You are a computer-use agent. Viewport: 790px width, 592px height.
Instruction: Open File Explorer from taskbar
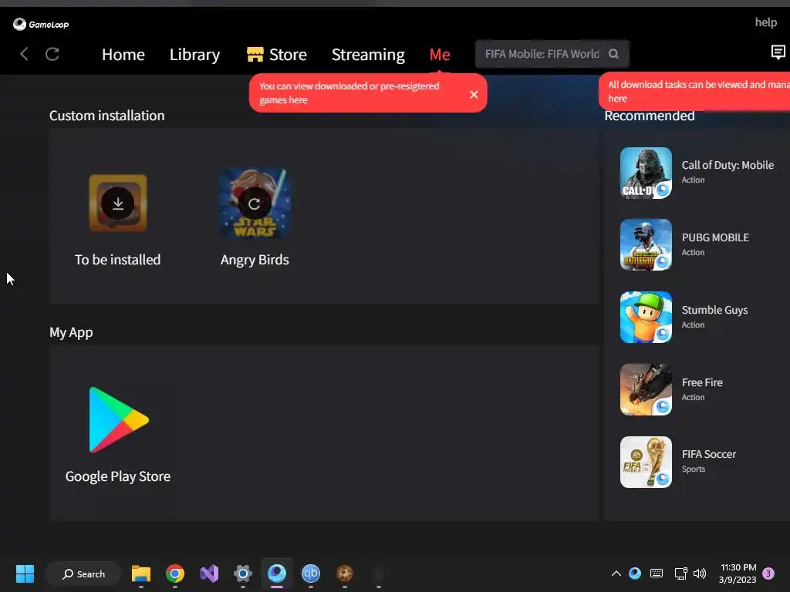pyautogui.click(x=141, y=573)
